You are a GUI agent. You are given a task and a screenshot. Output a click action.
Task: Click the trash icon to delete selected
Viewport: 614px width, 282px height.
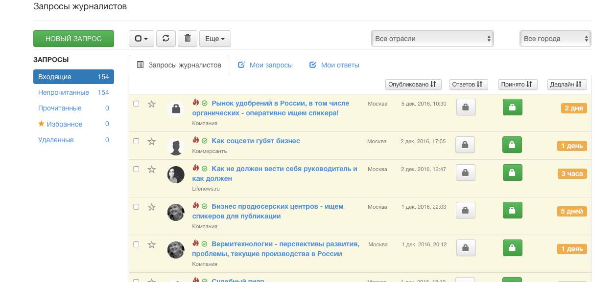[x=188, y=38]
